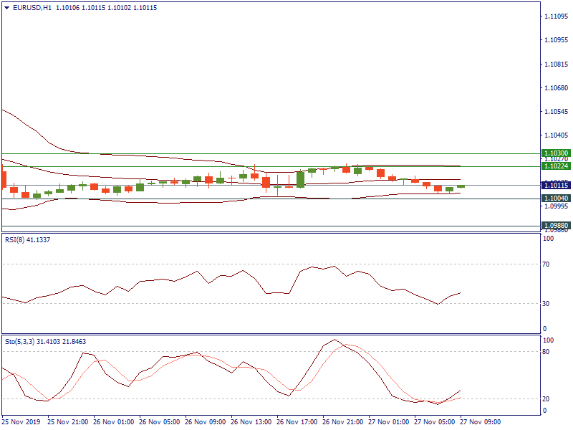This screenshot has height=430, width=573.
Task: Click the RSI scale value 30
Action: click(x=548, y=304)
